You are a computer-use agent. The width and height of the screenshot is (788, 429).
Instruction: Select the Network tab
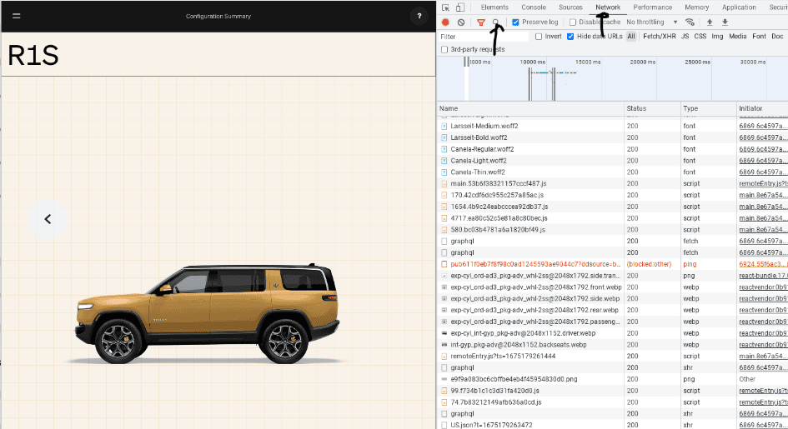click(608, 7)
